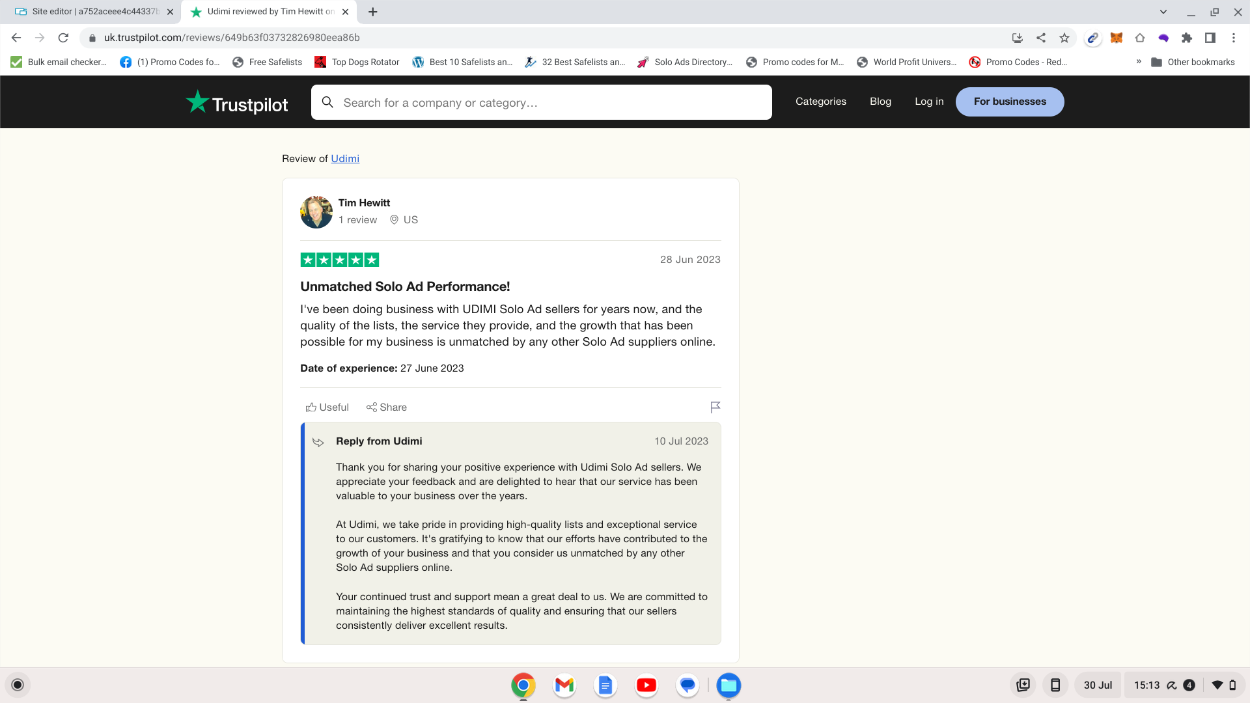The height and width of the screenshot is (703, 1250).
Task: Toggle the browser side panel
Action: point(1210,38)
